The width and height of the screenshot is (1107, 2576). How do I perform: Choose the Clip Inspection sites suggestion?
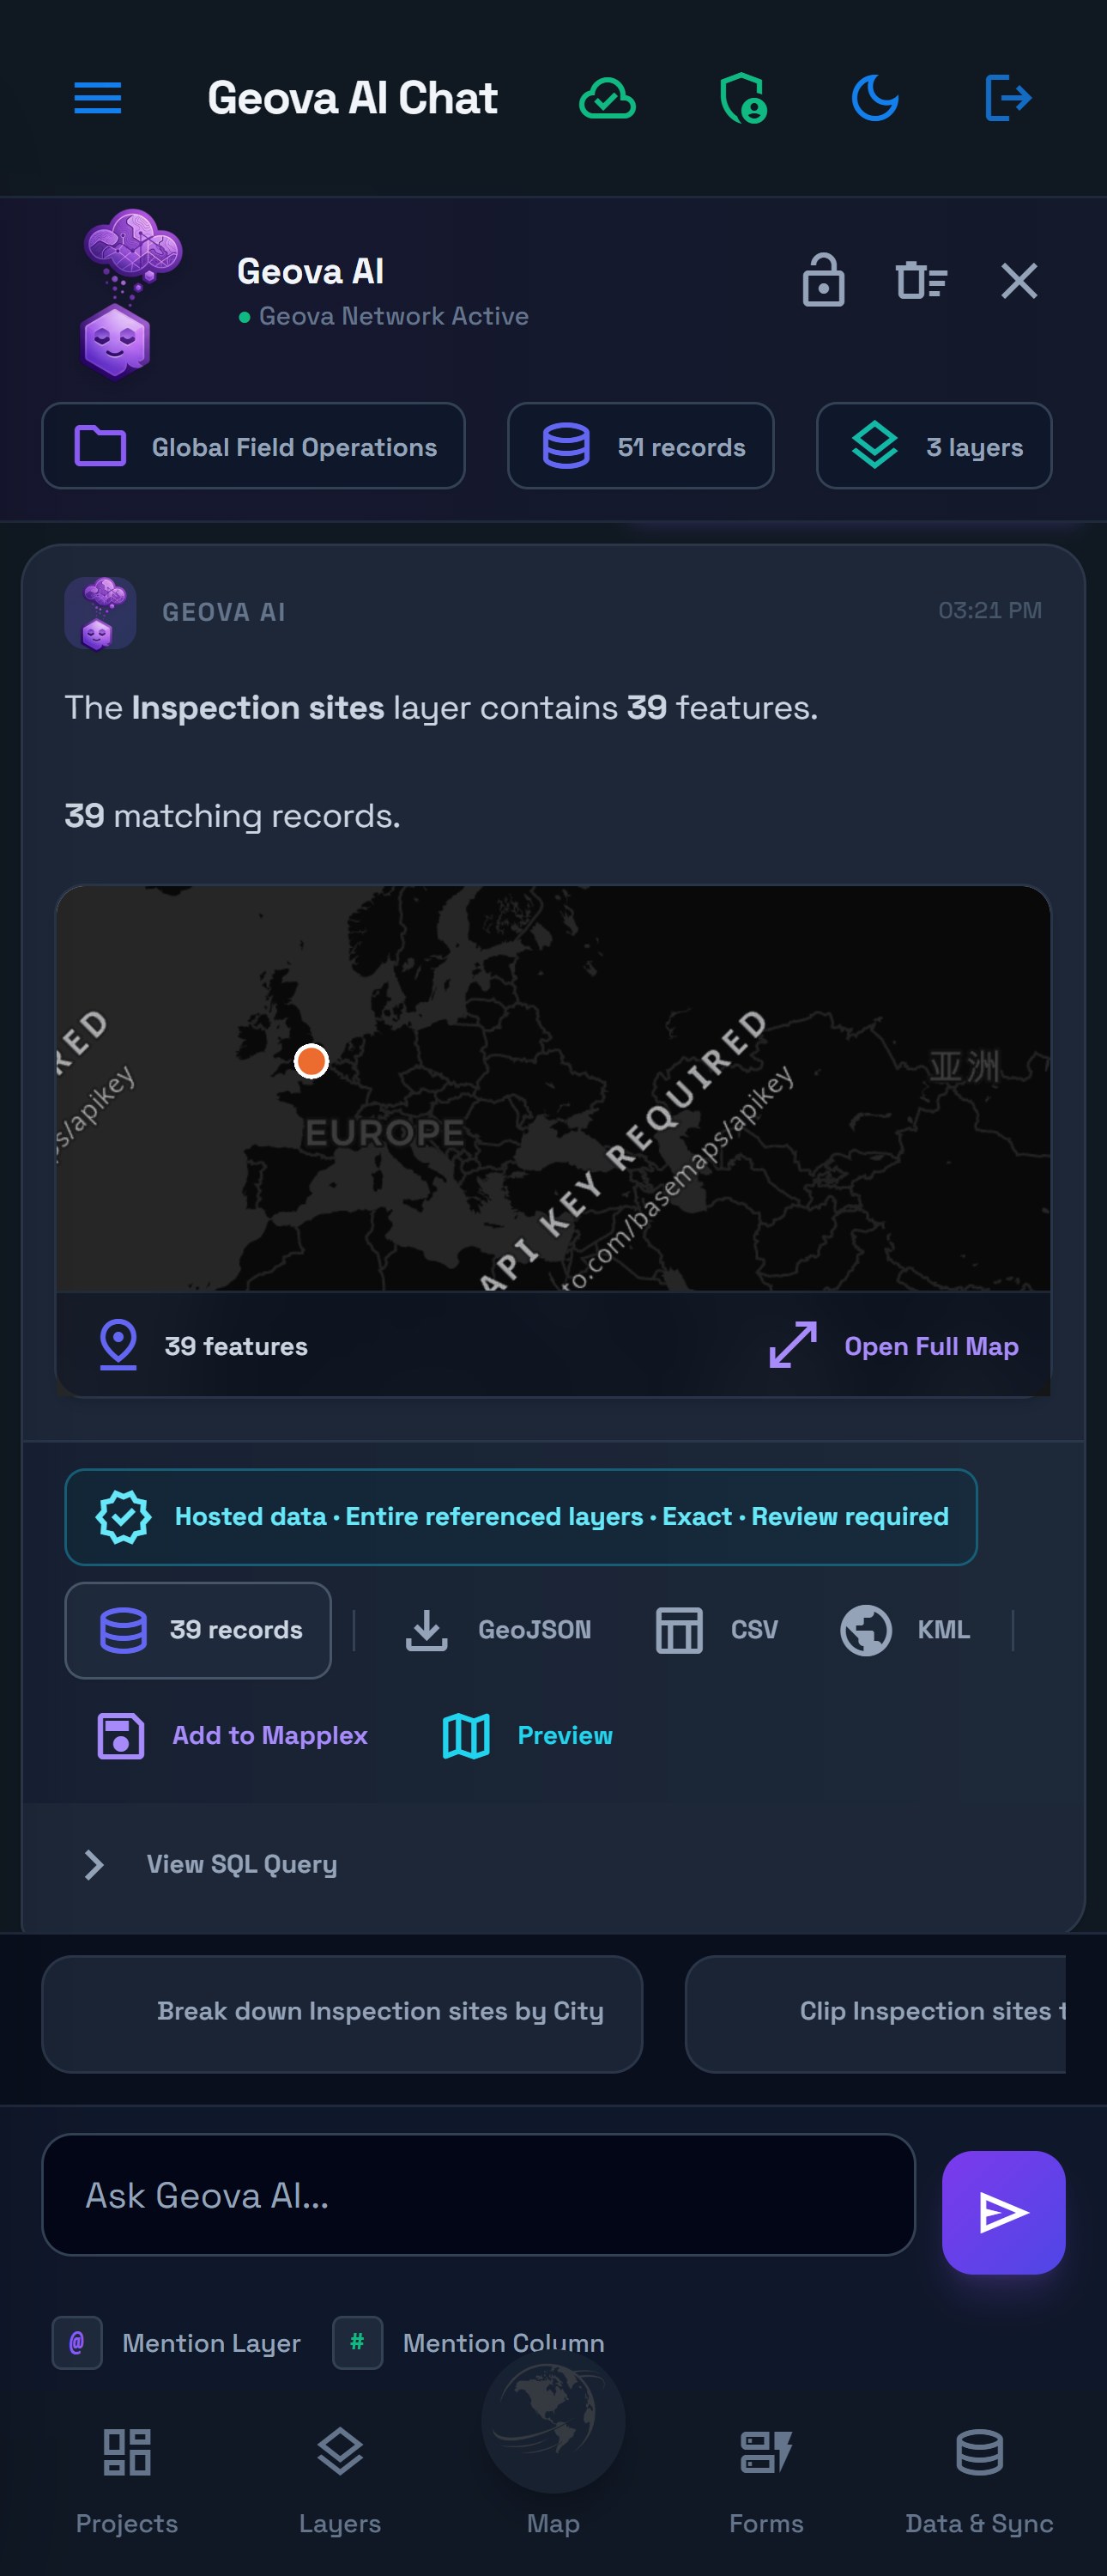[875, 2013]
